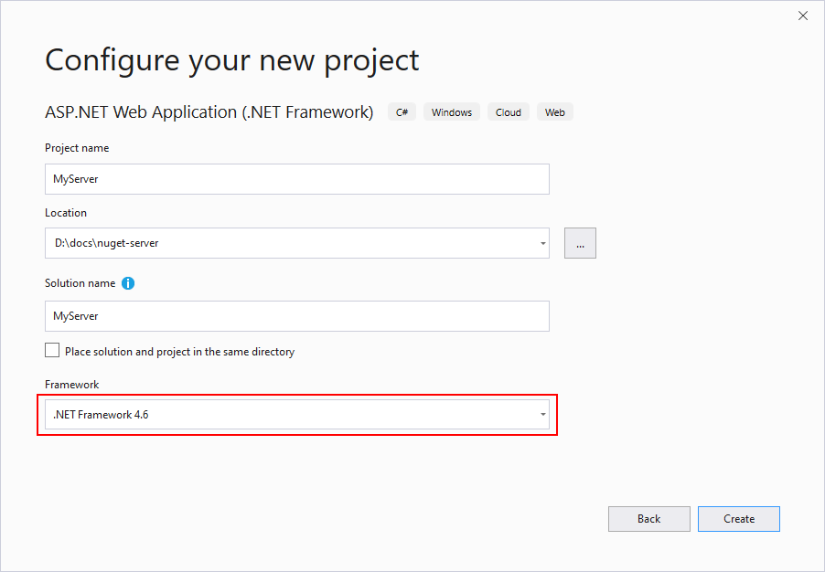
Task: Click the C# tag
Action: tap(402, 112)
